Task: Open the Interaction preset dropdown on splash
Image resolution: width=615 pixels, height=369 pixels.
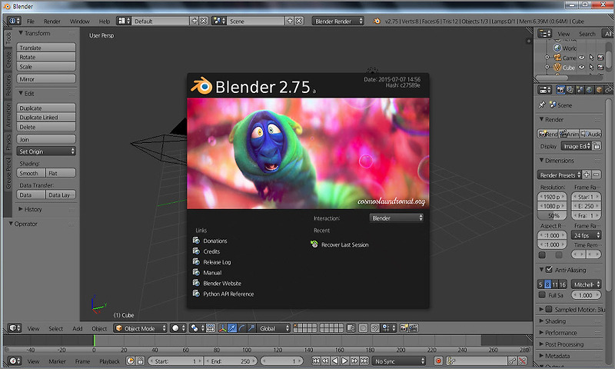Action: coord(396,218)
